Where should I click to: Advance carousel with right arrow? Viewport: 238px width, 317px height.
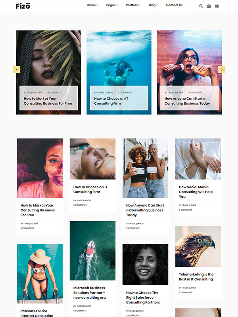click(221, 70)
